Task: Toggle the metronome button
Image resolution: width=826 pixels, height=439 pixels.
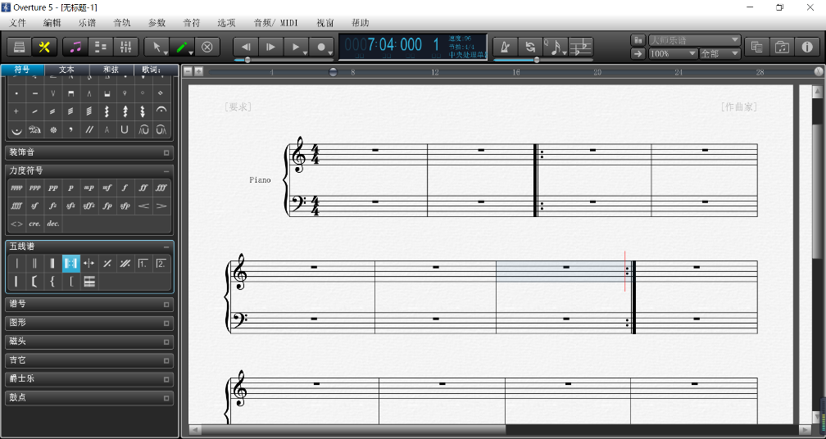Action: [x=506, y=47]
